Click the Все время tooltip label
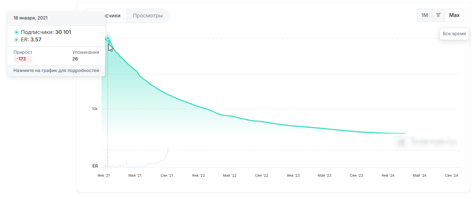The width and height of the screenshot is (472, 199). (x=454, y=34)
